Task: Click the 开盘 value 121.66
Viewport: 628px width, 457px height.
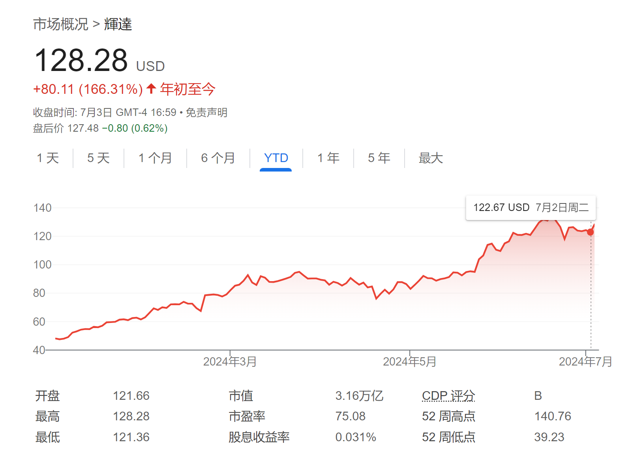Action: pos(131,396)
